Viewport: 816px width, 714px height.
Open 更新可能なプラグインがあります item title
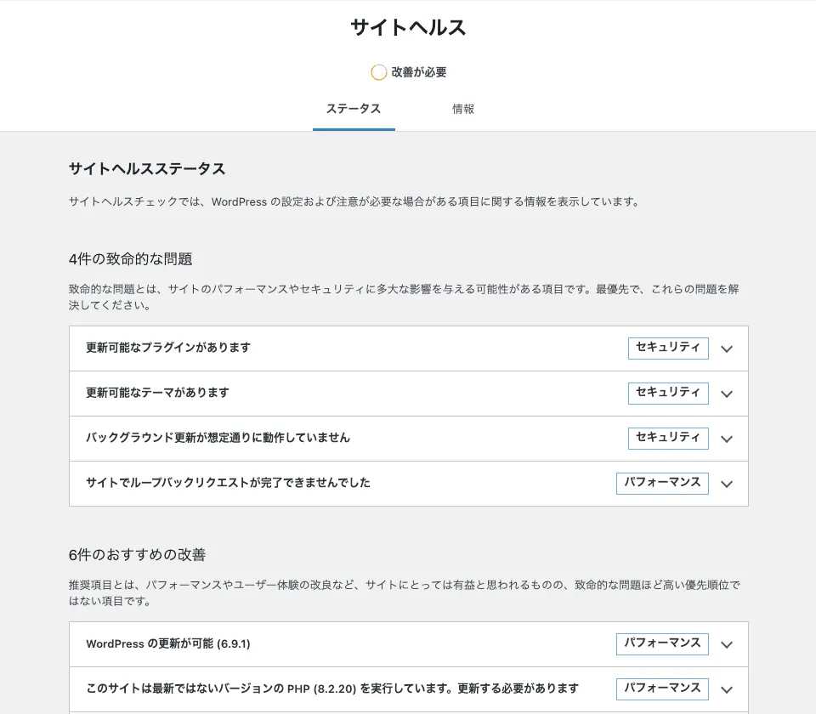(168, 348)
